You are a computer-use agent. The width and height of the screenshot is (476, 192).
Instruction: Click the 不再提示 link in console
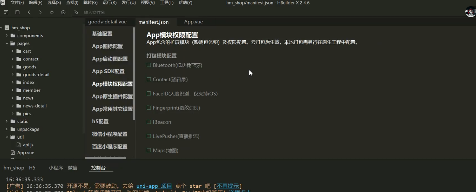tap(228, 186)
